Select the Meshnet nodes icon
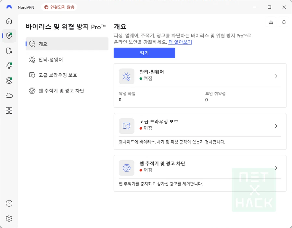The height and width of the screenshot is (228, 292). [9, 65]
